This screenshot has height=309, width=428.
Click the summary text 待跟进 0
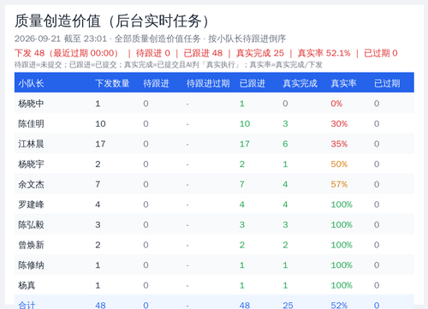[x=153, y=53]
